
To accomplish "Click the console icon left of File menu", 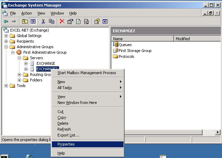I will click(5, 13).
